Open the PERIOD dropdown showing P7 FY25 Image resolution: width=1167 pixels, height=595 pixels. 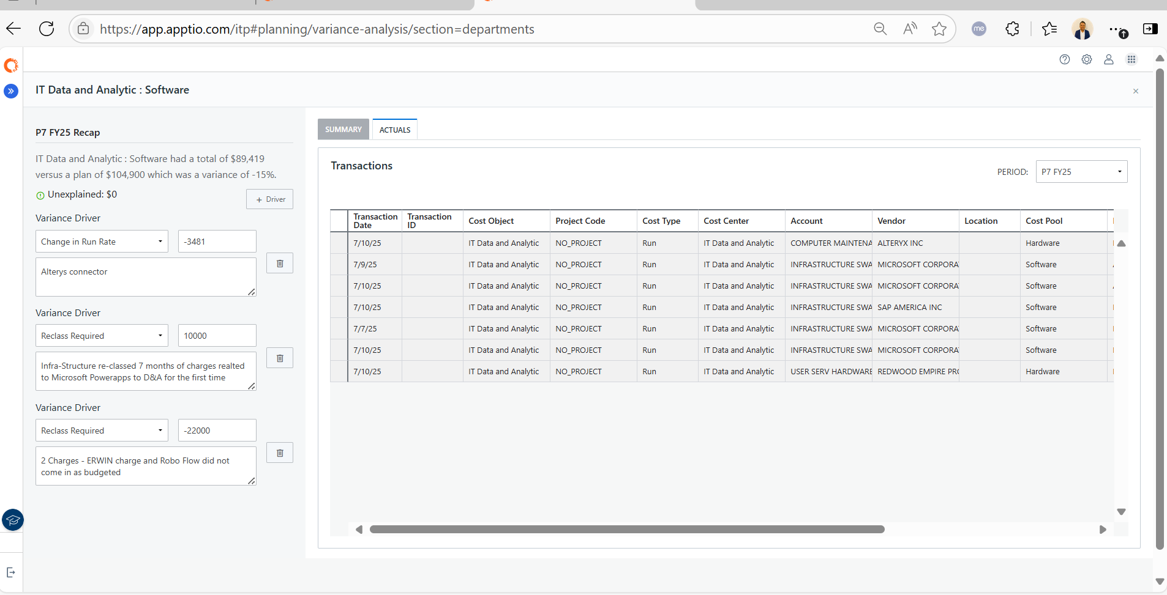1081,172
